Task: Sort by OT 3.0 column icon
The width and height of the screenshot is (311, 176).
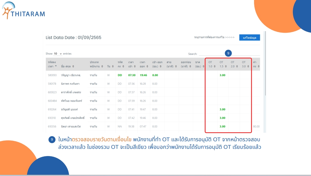Action: (249, 66)
